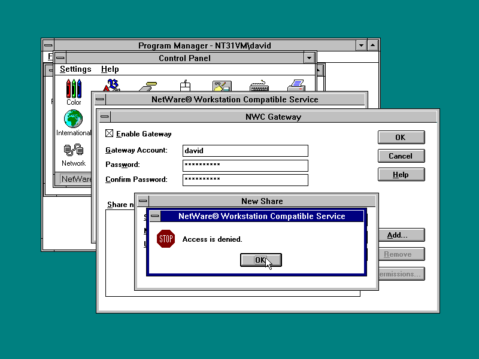Dismiss the Access is denied message with OK
The image size is (479, 359).
pyautogui.click(x=261, y=260)
